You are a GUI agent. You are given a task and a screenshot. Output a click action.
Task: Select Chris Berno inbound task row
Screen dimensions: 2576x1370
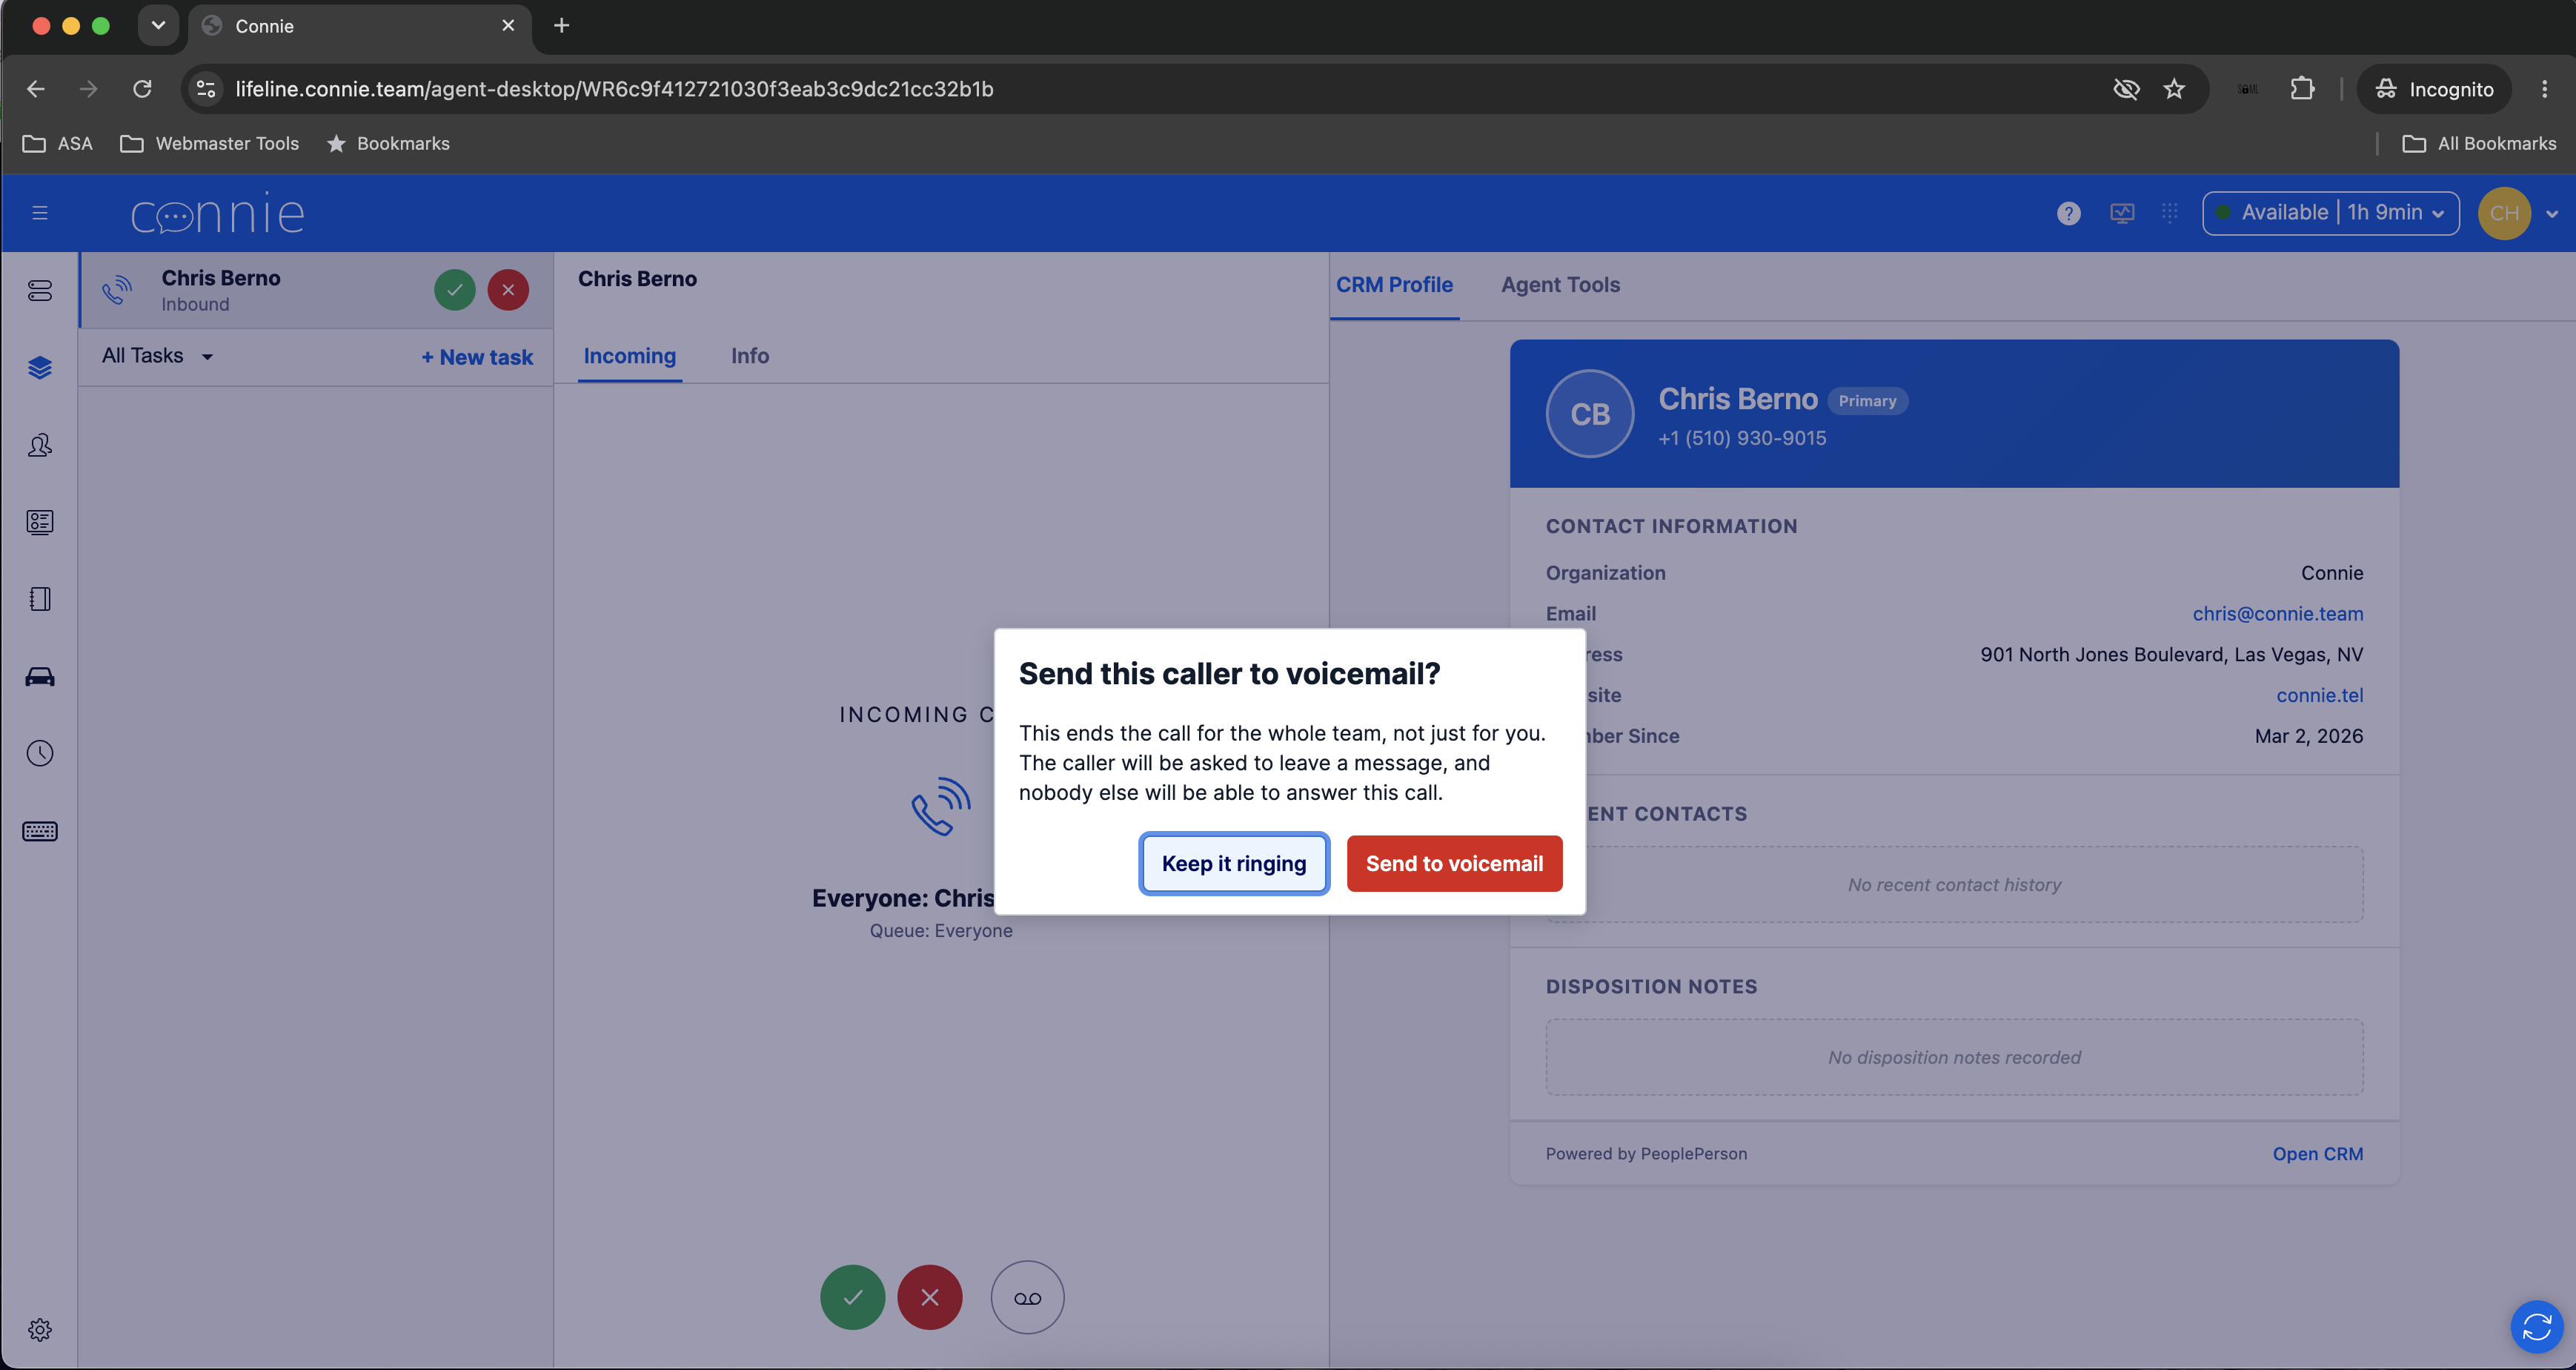click(x=316, y=290)
